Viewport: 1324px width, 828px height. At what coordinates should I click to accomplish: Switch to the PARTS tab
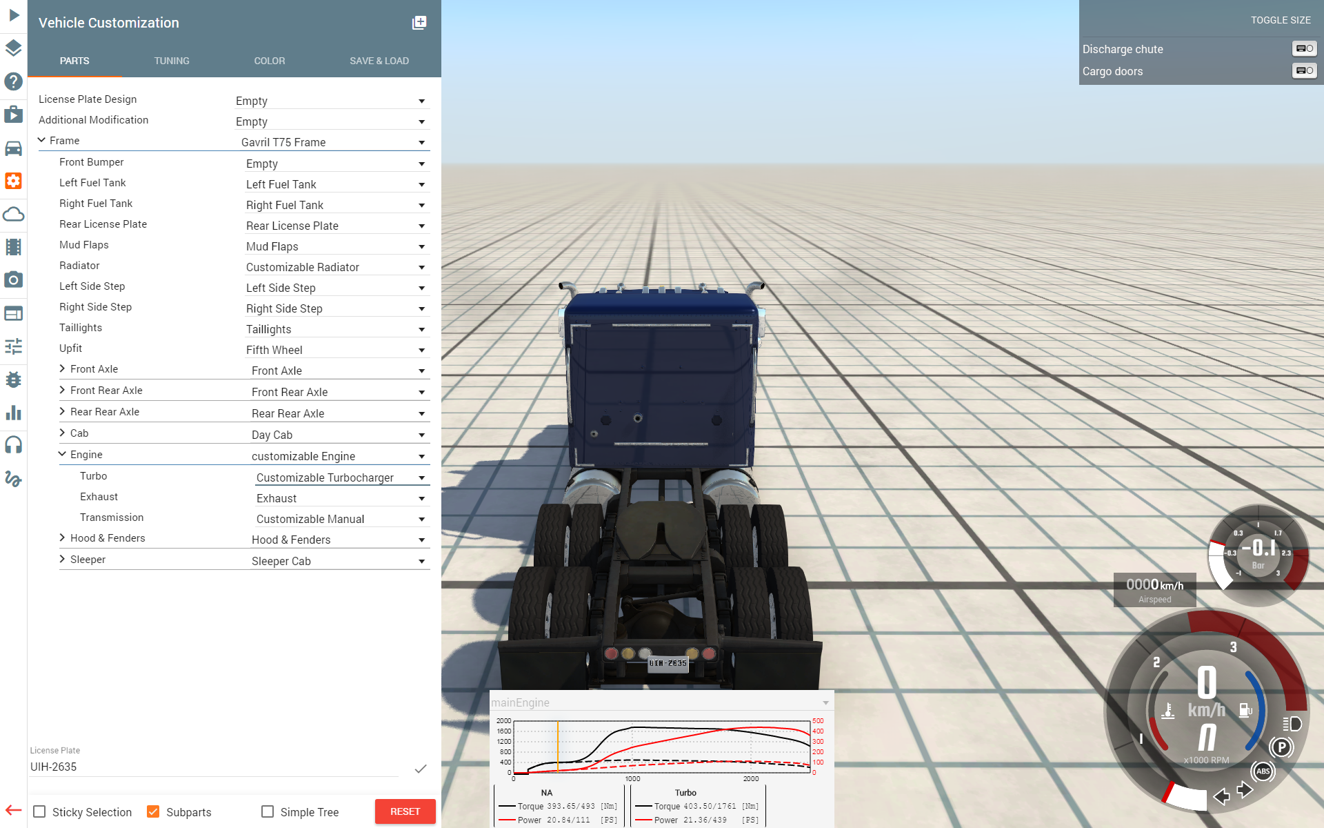[x=74, y=61]
